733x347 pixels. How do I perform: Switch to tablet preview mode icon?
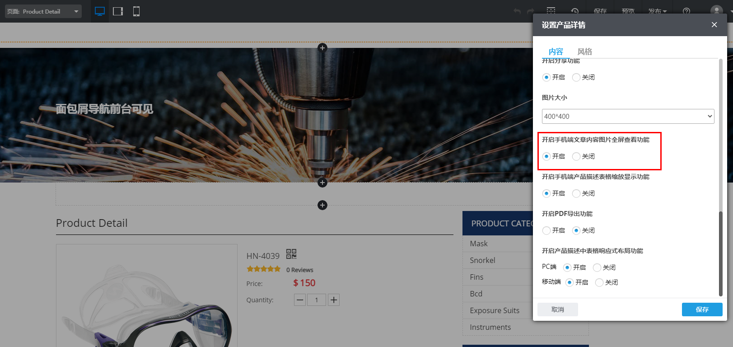118,11
